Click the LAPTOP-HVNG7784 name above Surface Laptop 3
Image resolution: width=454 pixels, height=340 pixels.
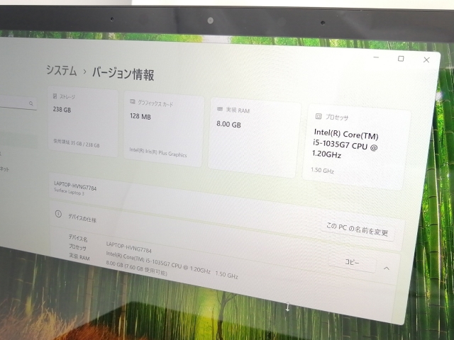pyautogui.click(x=75, y=186)
